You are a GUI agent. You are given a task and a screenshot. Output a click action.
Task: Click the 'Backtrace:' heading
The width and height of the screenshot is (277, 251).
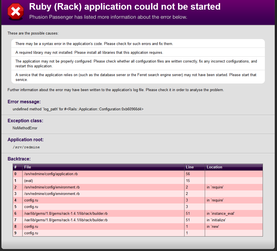coord(19,159)
